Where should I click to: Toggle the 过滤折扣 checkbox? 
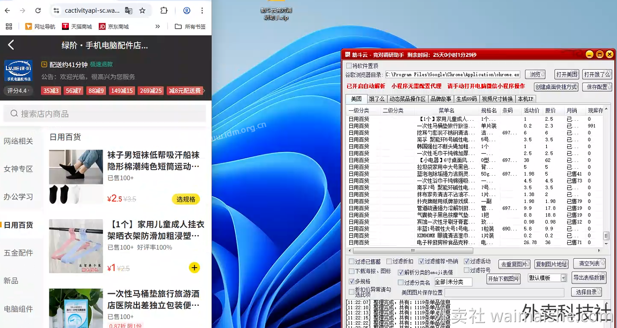tap(389, 261)
